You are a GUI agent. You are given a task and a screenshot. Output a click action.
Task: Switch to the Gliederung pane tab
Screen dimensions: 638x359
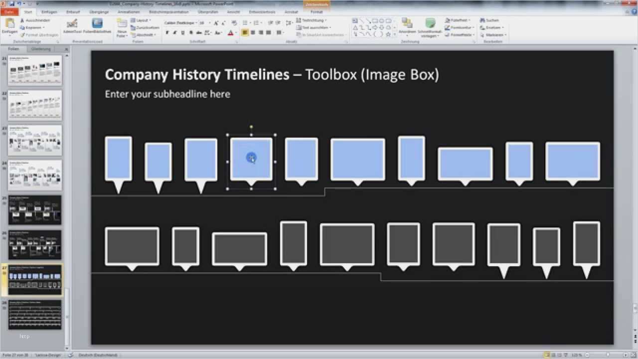40,49
